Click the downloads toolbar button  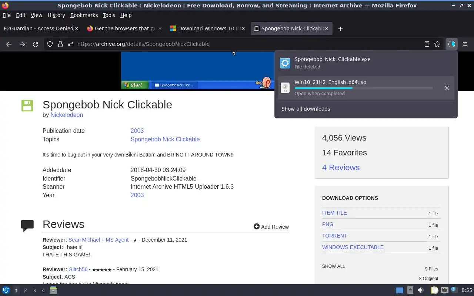(452, 44)
